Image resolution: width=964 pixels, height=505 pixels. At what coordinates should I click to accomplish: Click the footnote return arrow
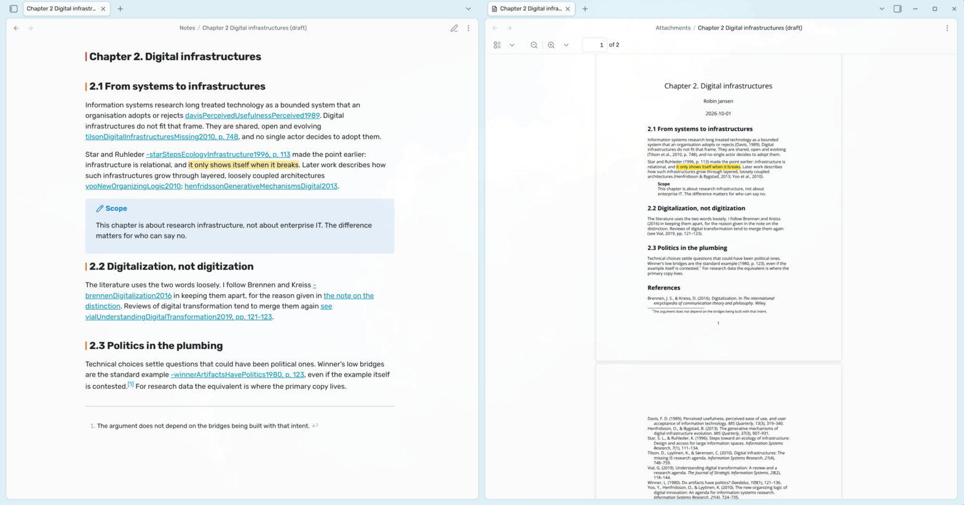pyautogui.click(x=315, y=426)
